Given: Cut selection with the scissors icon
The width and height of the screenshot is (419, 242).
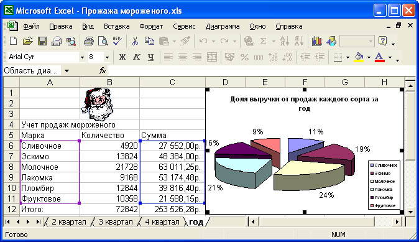Looking at the screenshot, I should click(136, 41).
